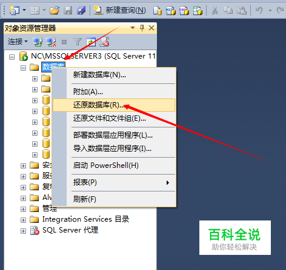Open the Object Explorer window position dropdown
This screenshot has width=286, height=270.
click(133, 28)
